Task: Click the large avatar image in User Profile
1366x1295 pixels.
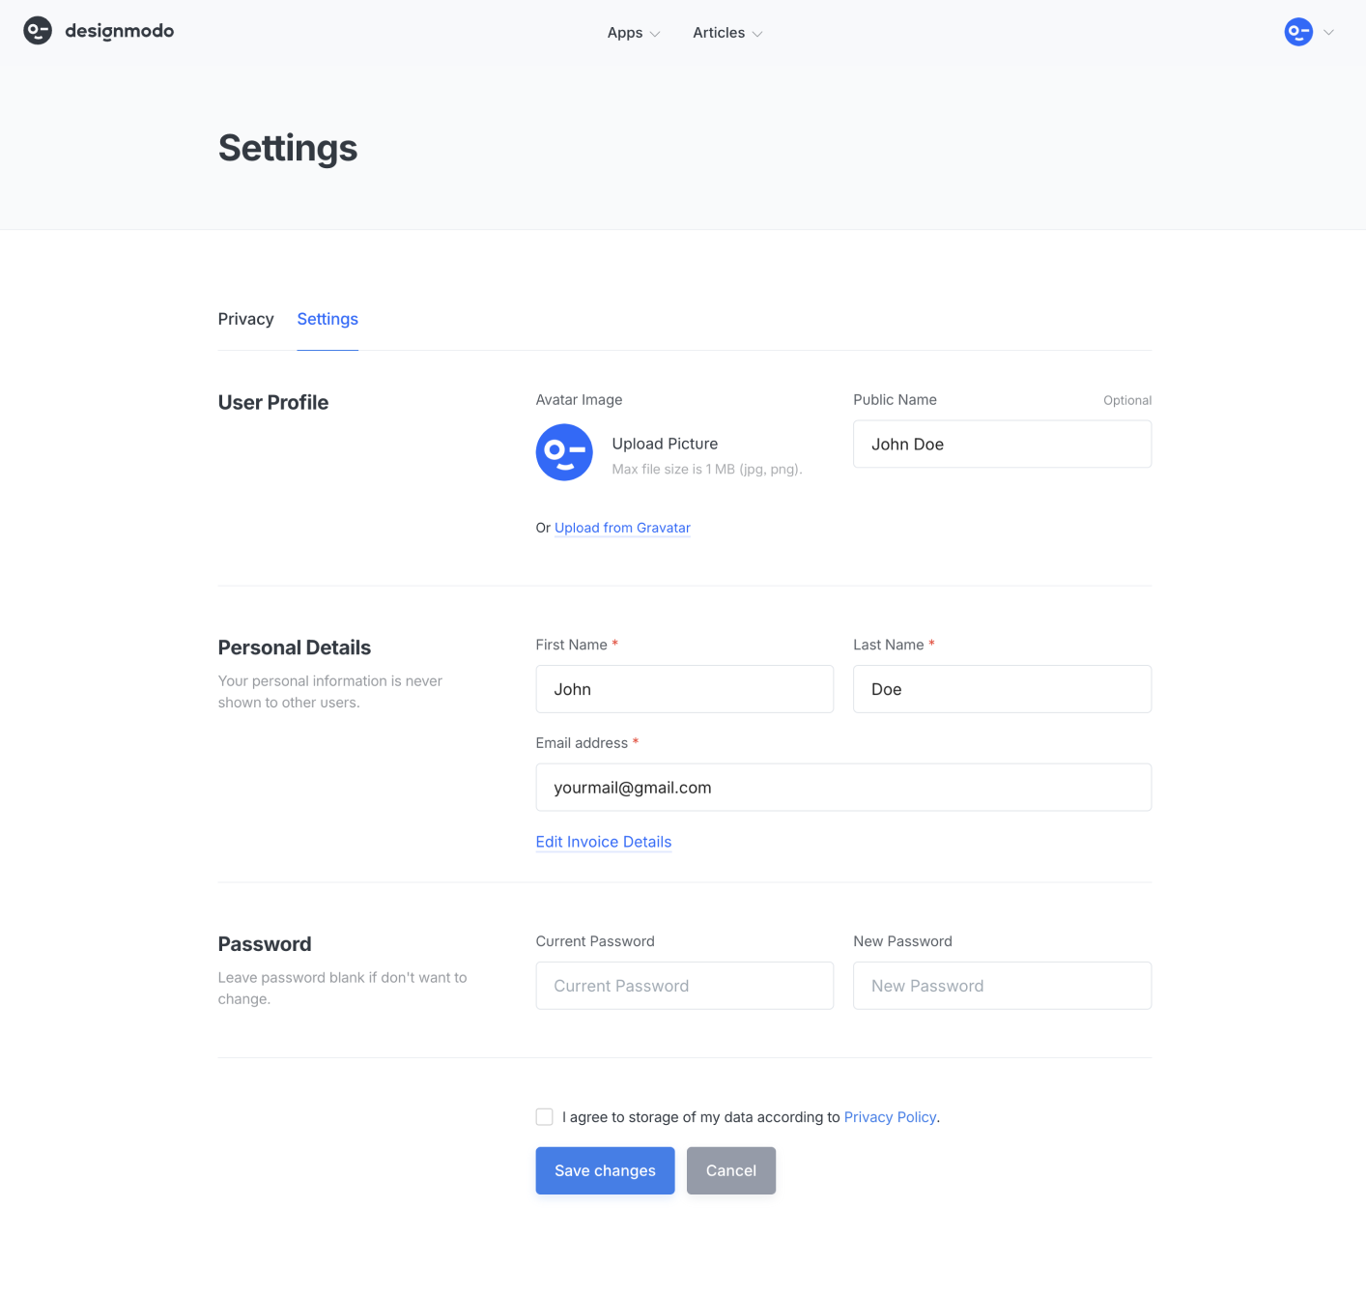Action: tap(564, 452)
